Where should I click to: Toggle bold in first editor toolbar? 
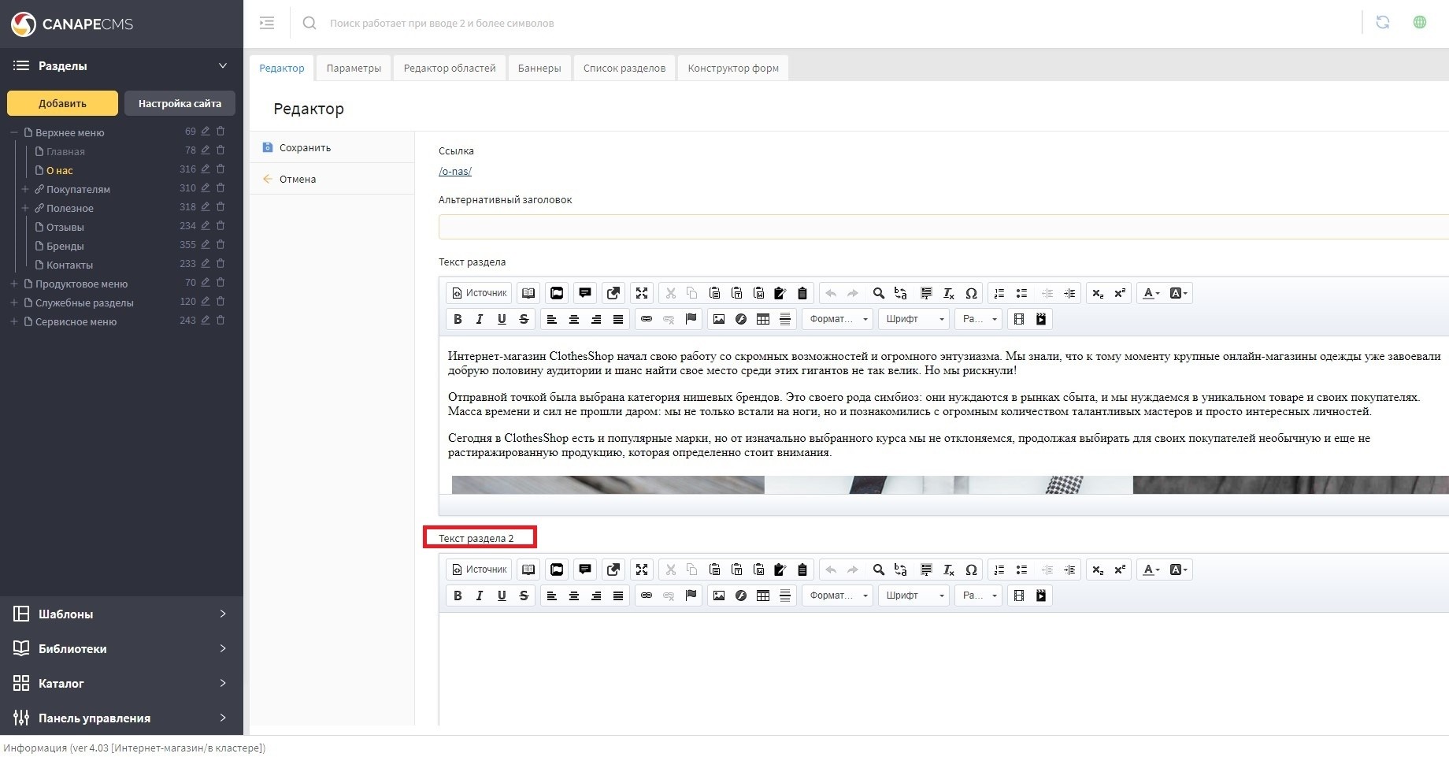click(x=458, y=319)
